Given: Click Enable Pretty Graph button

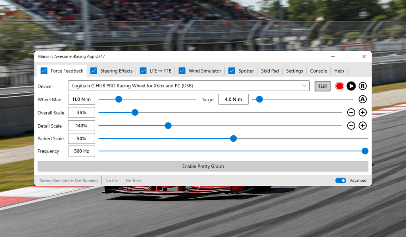Looking at the screenshot, I should [x=203, y=166].
